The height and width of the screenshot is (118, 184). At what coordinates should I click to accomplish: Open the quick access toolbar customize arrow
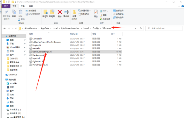pos(15,2)
